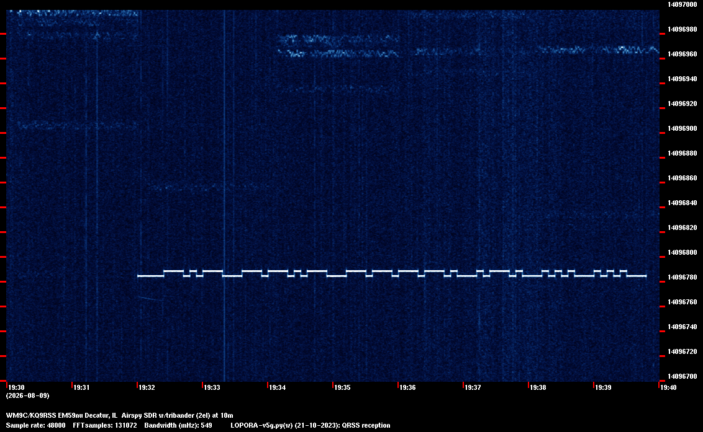Click the 19:38 time axis label

click(x=538, y=387)
